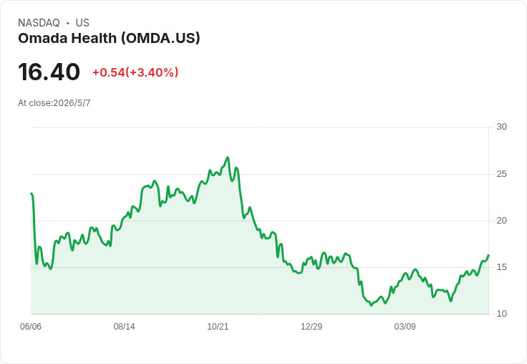Select the US market label
The height and width of the screenshot is (364, 527).
pyautogui.click(x=82, y=23)
